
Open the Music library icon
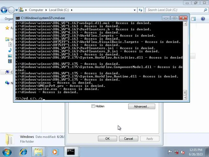click(10, 50)
